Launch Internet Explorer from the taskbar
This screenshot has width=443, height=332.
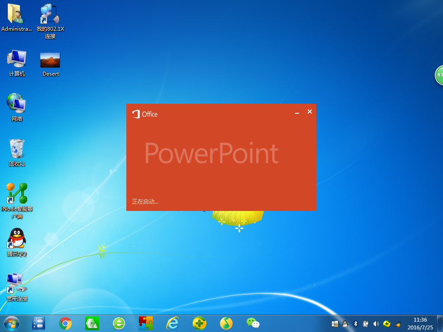coord(173,323)
